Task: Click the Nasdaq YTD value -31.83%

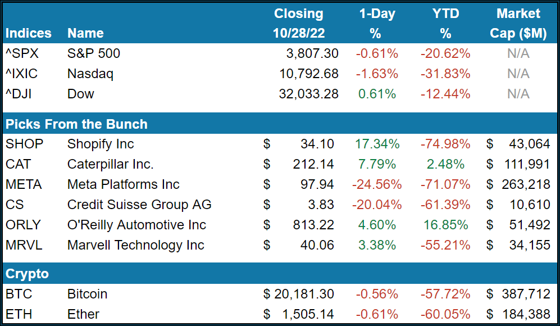Action: tap(445, 74)
